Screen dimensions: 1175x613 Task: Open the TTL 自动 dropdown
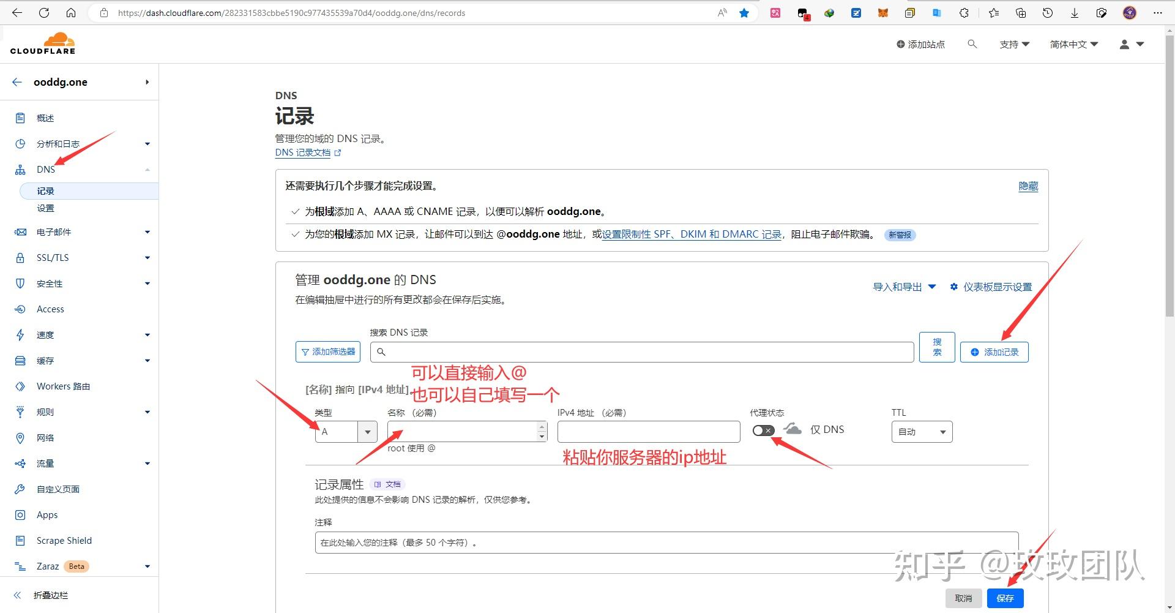[x=922, y=431]
